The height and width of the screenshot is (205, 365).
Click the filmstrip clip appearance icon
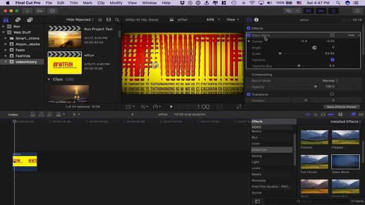108,20
